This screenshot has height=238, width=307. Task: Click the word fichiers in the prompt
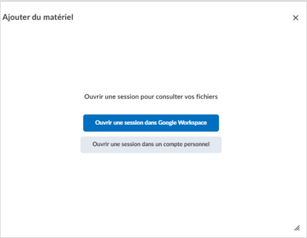[x=207, y=97]
